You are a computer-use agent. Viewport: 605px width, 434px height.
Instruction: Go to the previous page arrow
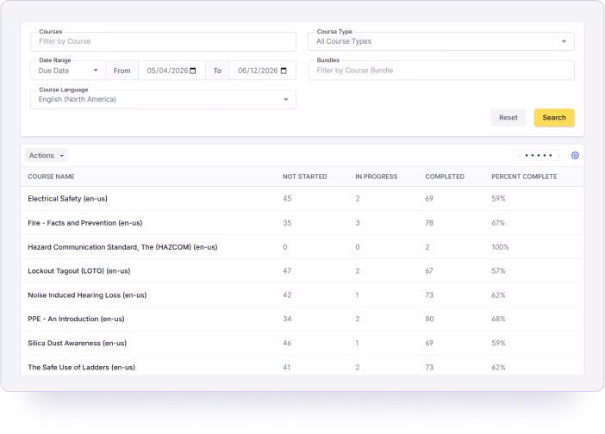point(519,155)
